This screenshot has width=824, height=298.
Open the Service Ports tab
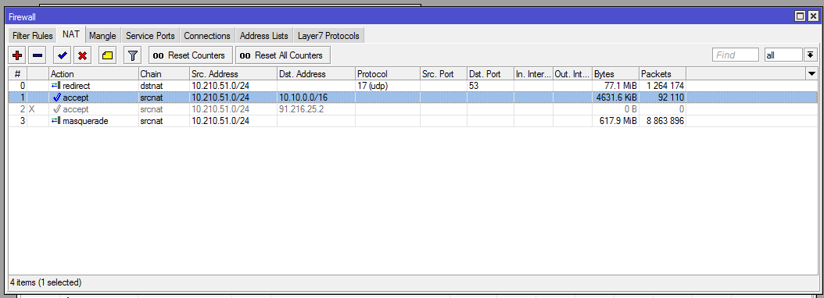(x=150, y=36)
